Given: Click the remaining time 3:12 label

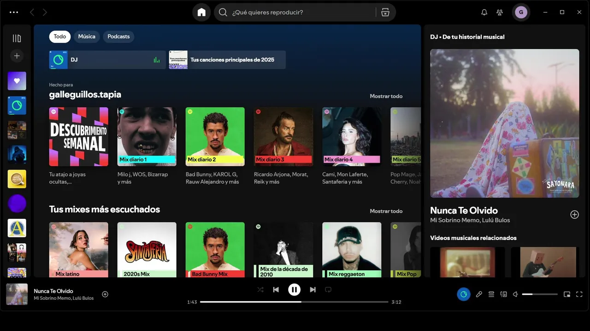Looking at the screenshot, I should pos(396,302).
